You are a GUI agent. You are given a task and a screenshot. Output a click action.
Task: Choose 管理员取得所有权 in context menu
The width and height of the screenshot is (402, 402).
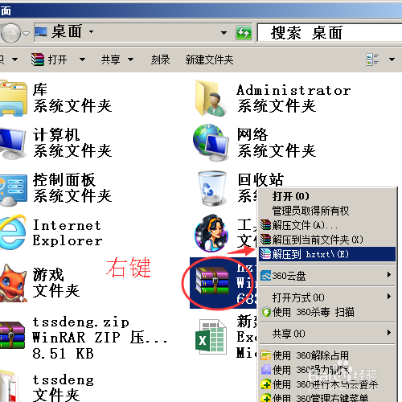327,211
